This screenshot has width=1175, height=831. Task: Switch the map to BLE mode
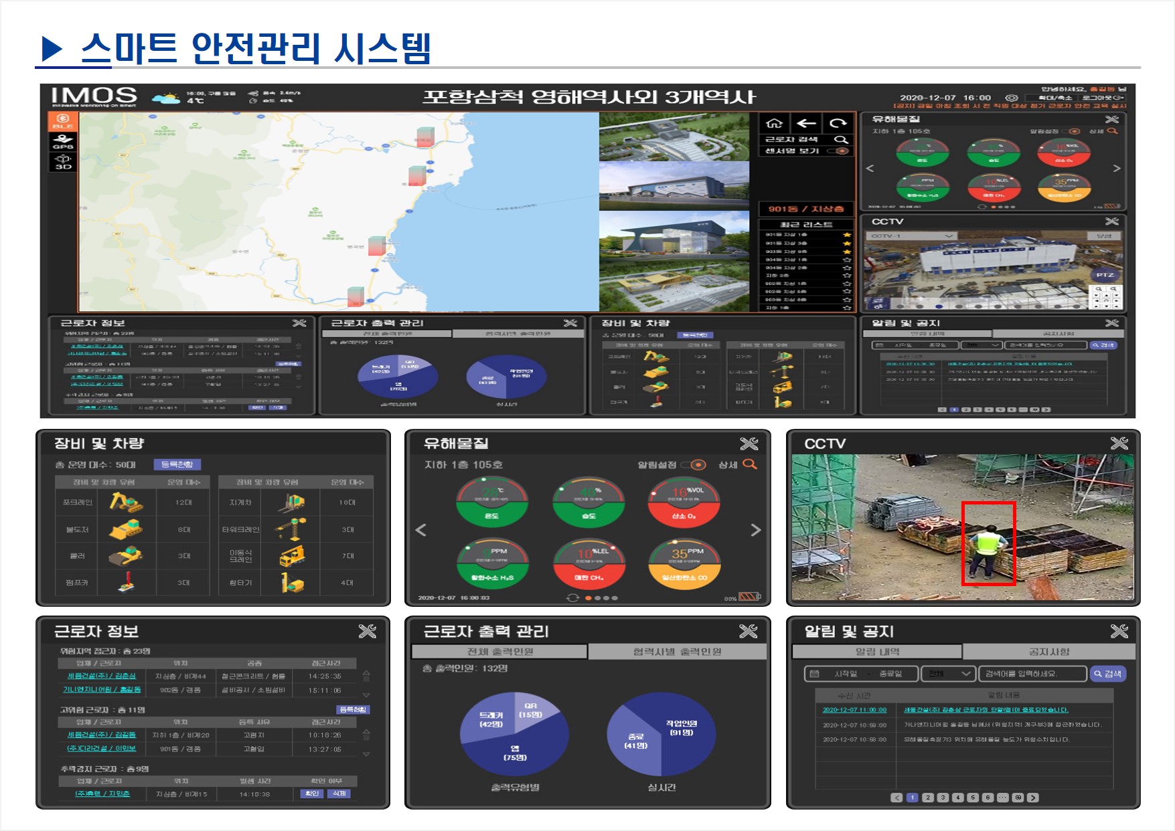(63, 121)
